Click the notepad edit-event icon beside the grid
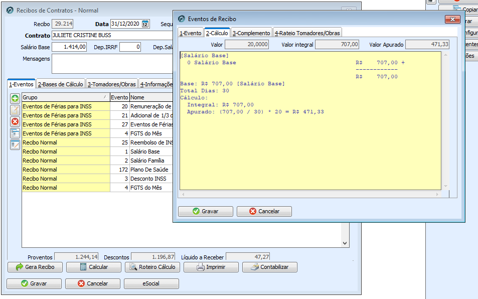The width and height of the screenshot is (478, 299). click(x=15, y=110)
